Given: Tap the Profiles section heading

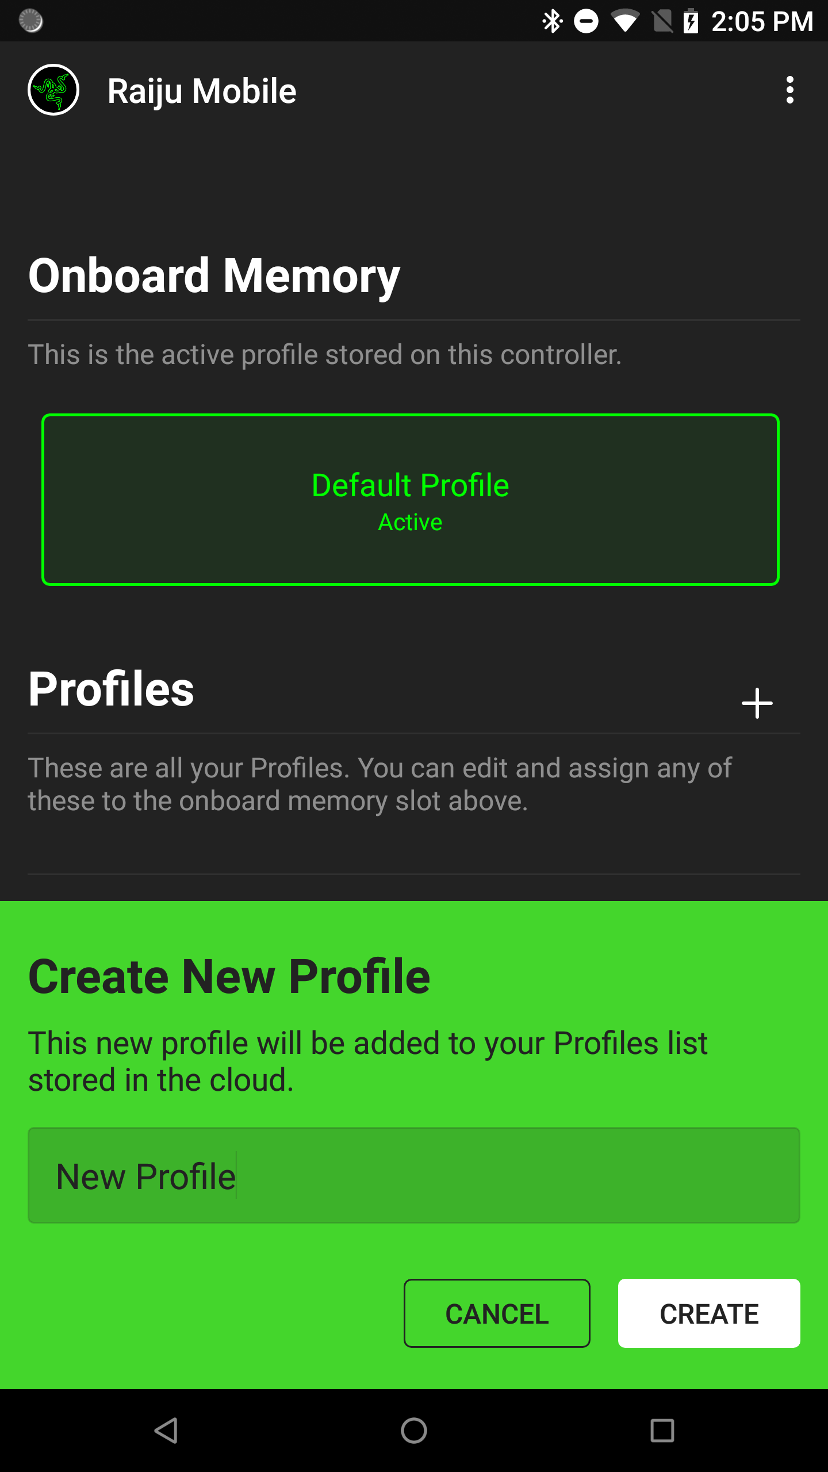Looking at the screenshot, I should (111, 689).
